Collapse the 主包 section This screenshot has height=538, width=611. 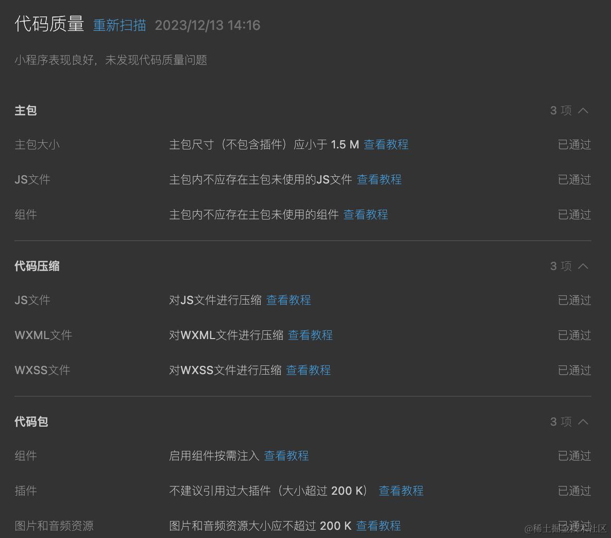[583, 110]
